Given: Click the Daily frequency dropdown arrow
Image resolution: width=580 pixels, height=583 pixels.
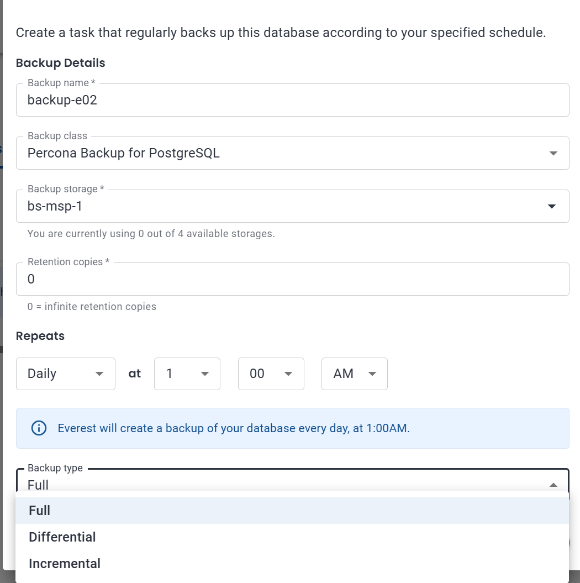Looking at the screenshot, I should (99, 374).
